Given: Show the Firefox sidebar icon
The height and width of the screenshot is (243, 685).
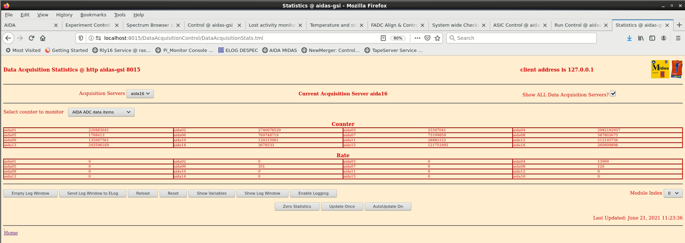Looking at the screenshot, I should 652,38.
